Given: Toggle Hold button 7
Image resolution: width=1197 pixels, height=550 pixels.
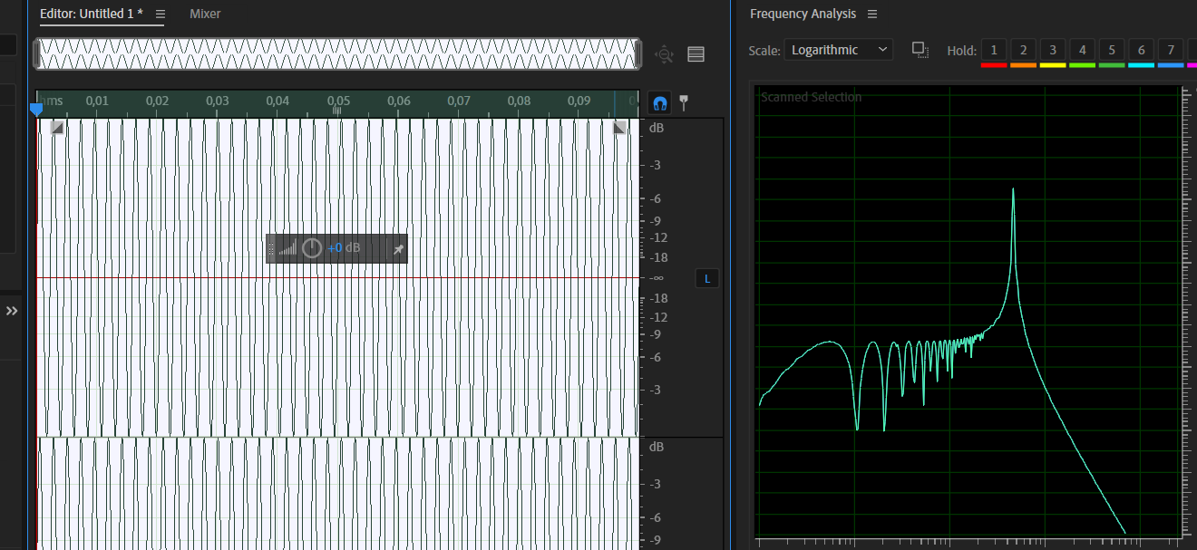Looking at the screenshot, I should 1171,50.
